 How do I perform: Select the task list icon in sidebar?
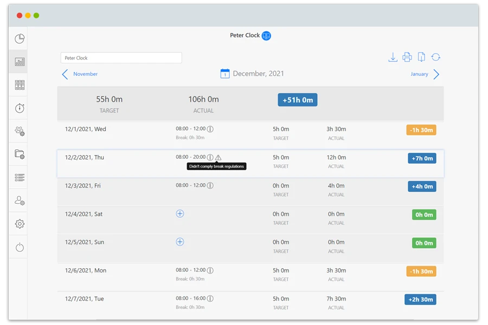click(18, 177)
